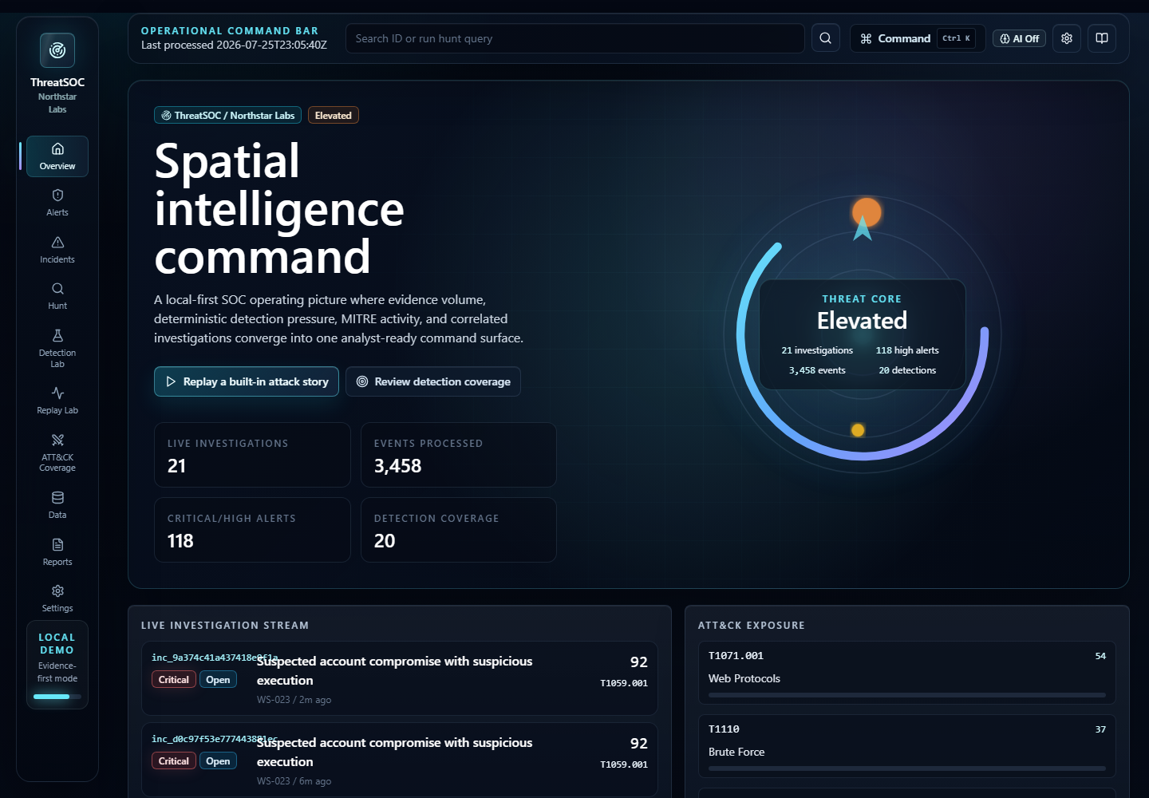Screen dimensions: 1149x798
Task: Click the 118 high alerts text in Threat Core
Action: (907, 350)
